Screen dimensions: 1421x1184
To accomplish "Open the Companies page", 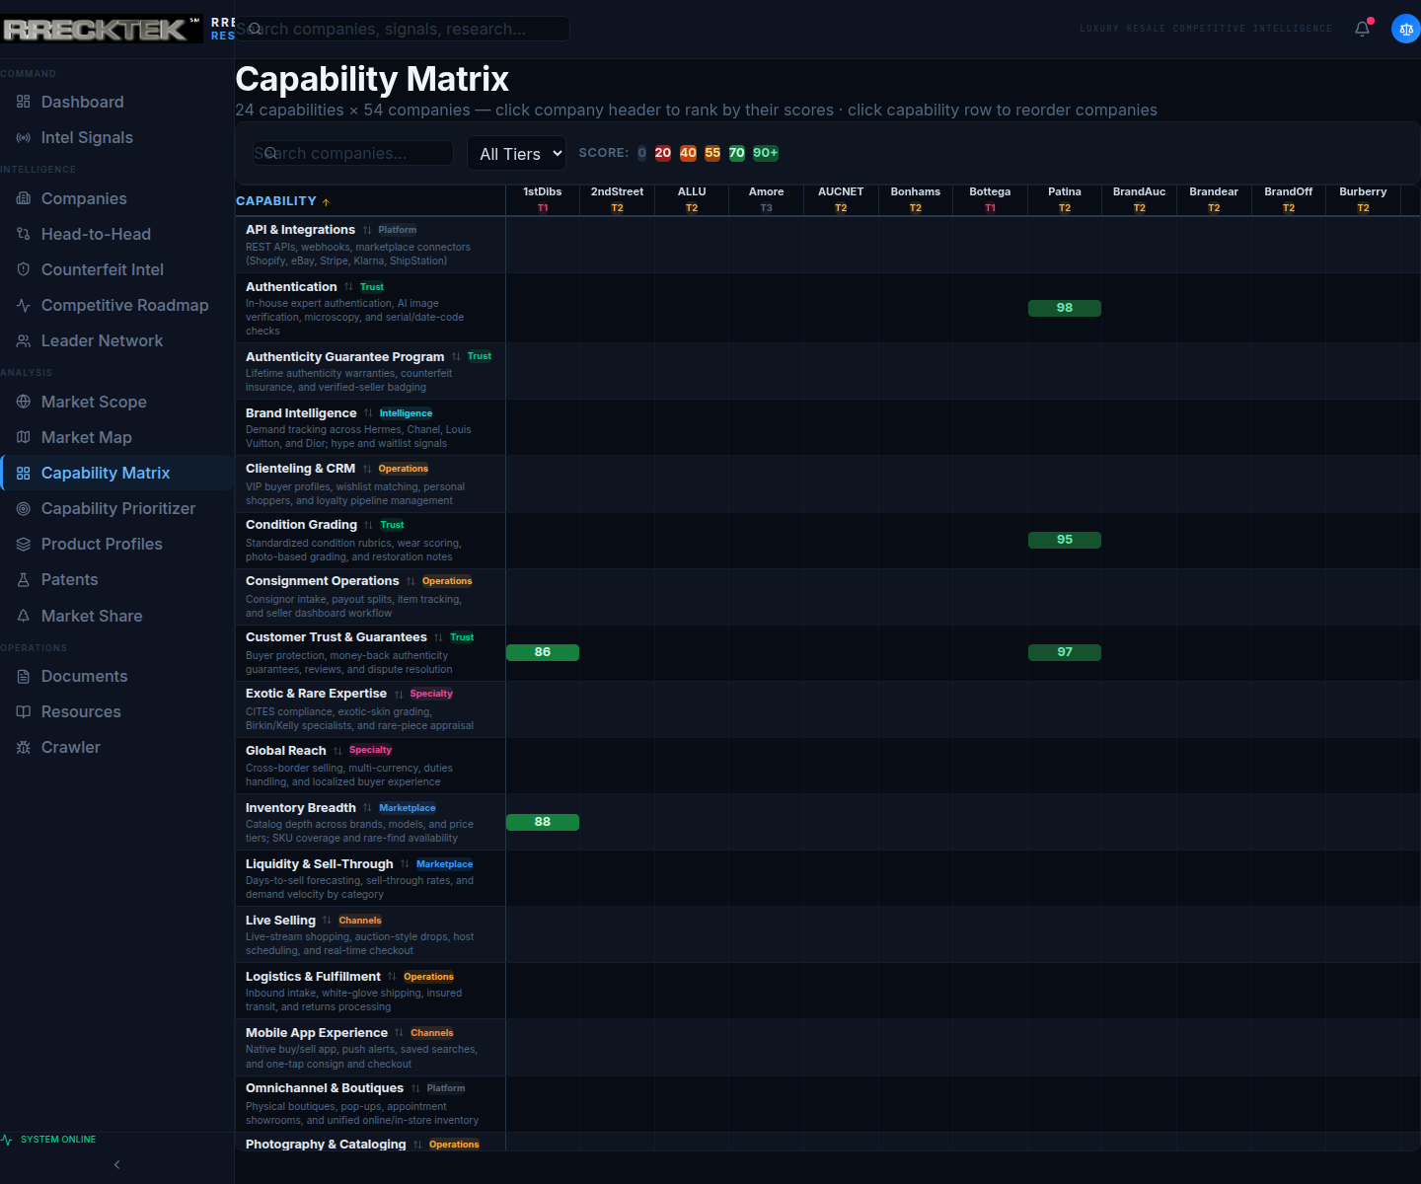I will 116,198.
